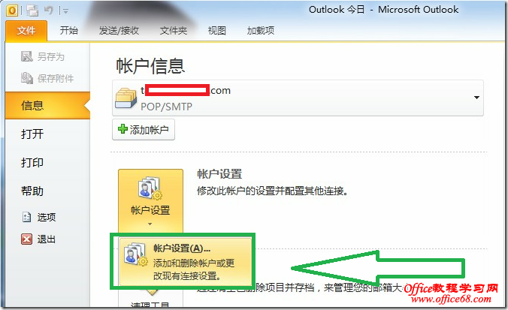This screenshot has width=508, height=310.
Task: Open the Add-ins (加载项) tab
Action: [261, 31]
